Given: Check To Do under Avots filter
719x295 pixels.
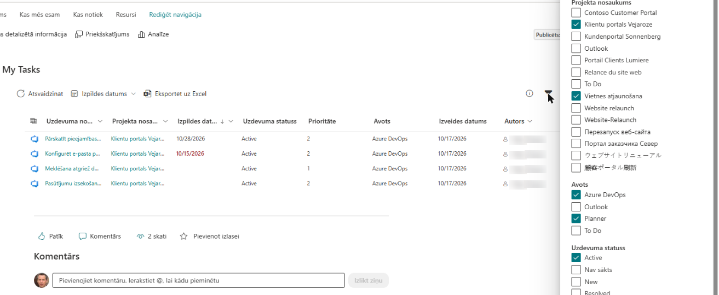Looking at the screenshot, I should click(x=576, y=231).
